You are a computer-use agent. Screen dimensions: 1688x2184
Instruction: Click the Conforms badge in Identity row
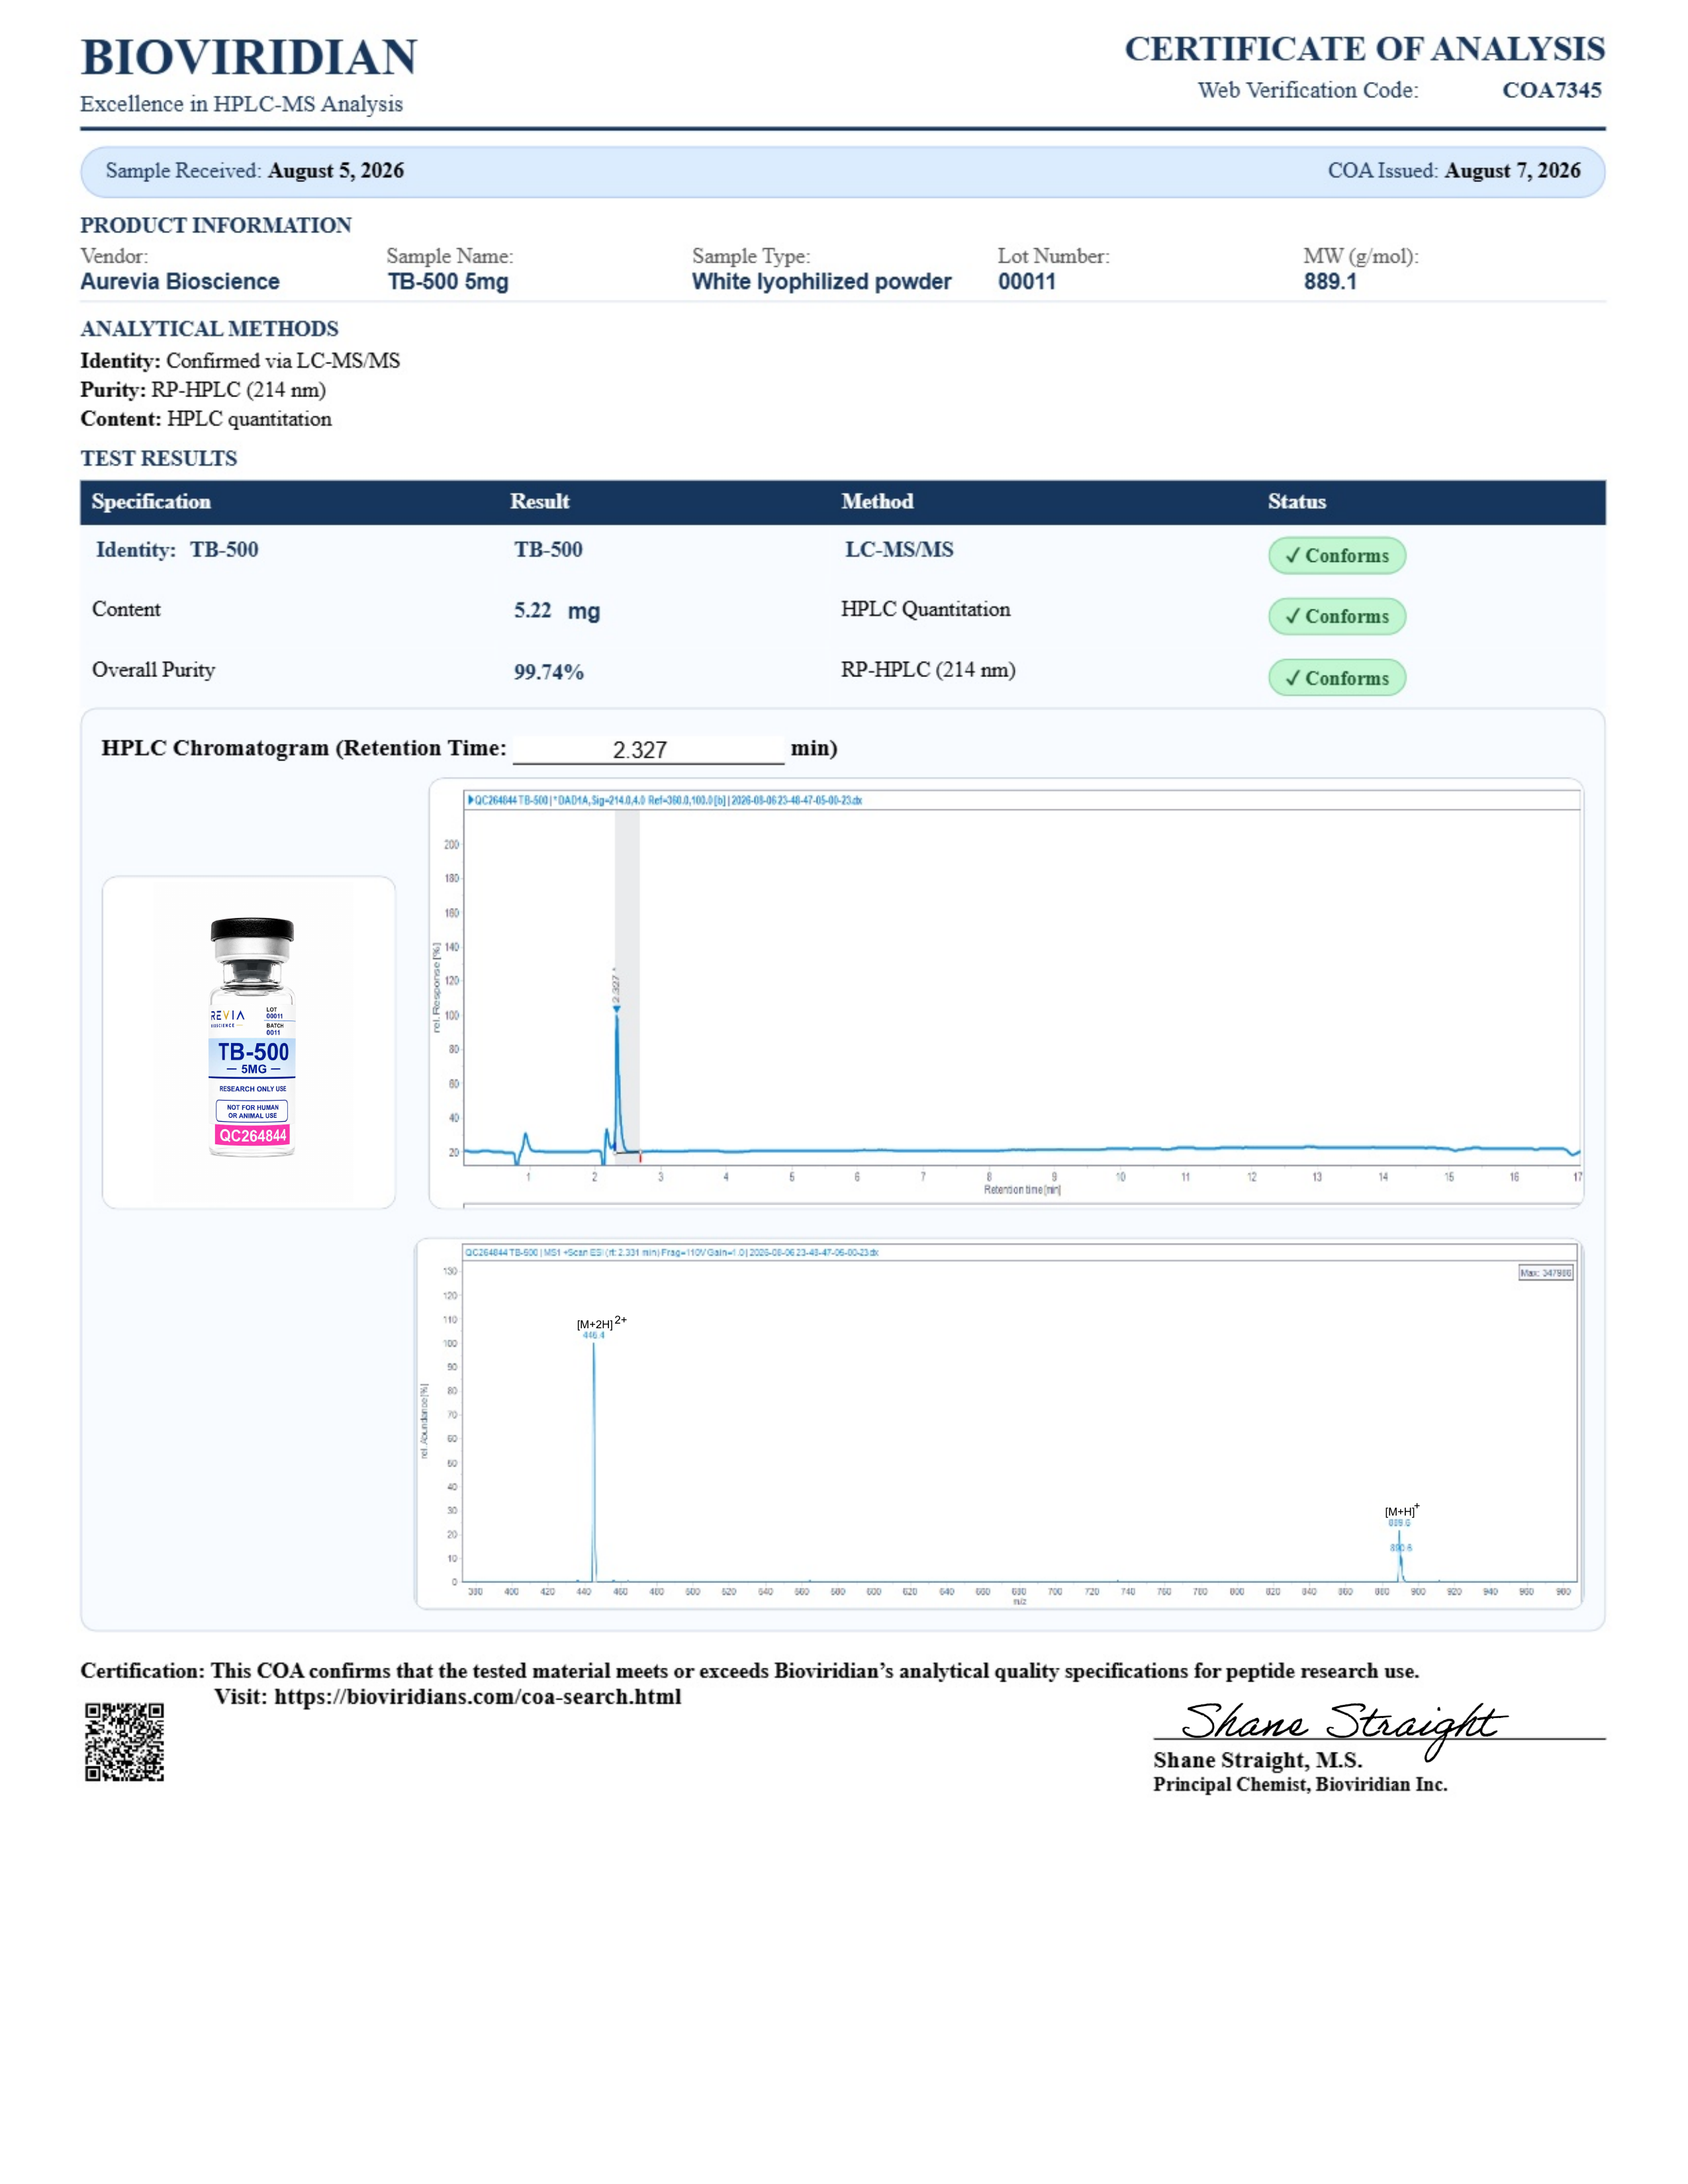[1337, 556]
